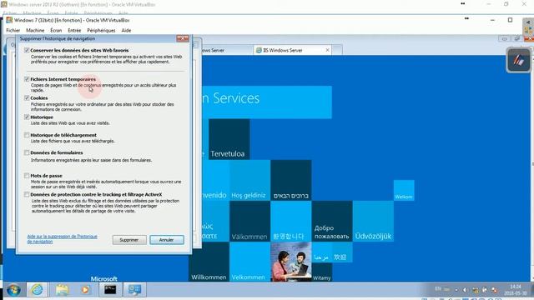Screen dimensions: 534x300
Task: Check Historique de téléchargement
Action: (x=27, y=135)
